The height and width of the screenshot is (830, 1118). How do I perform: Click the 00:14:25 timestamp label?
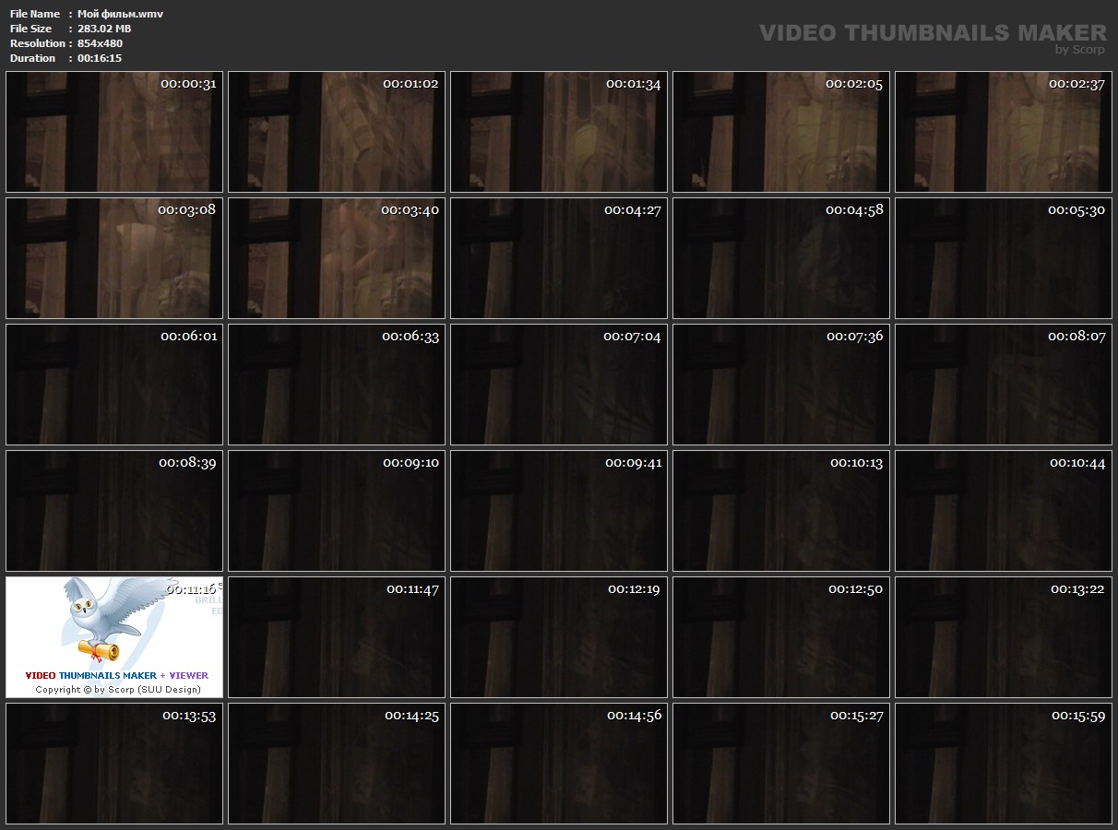(x=411, y=716)
